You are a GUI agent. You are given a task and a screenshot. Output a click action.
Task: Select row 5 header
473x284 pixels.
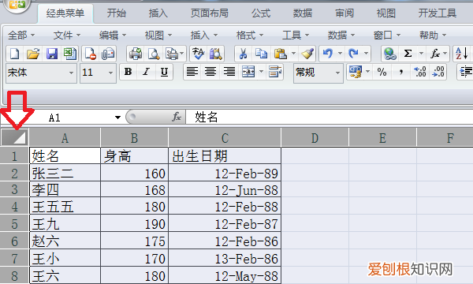(x=14, y=224)
